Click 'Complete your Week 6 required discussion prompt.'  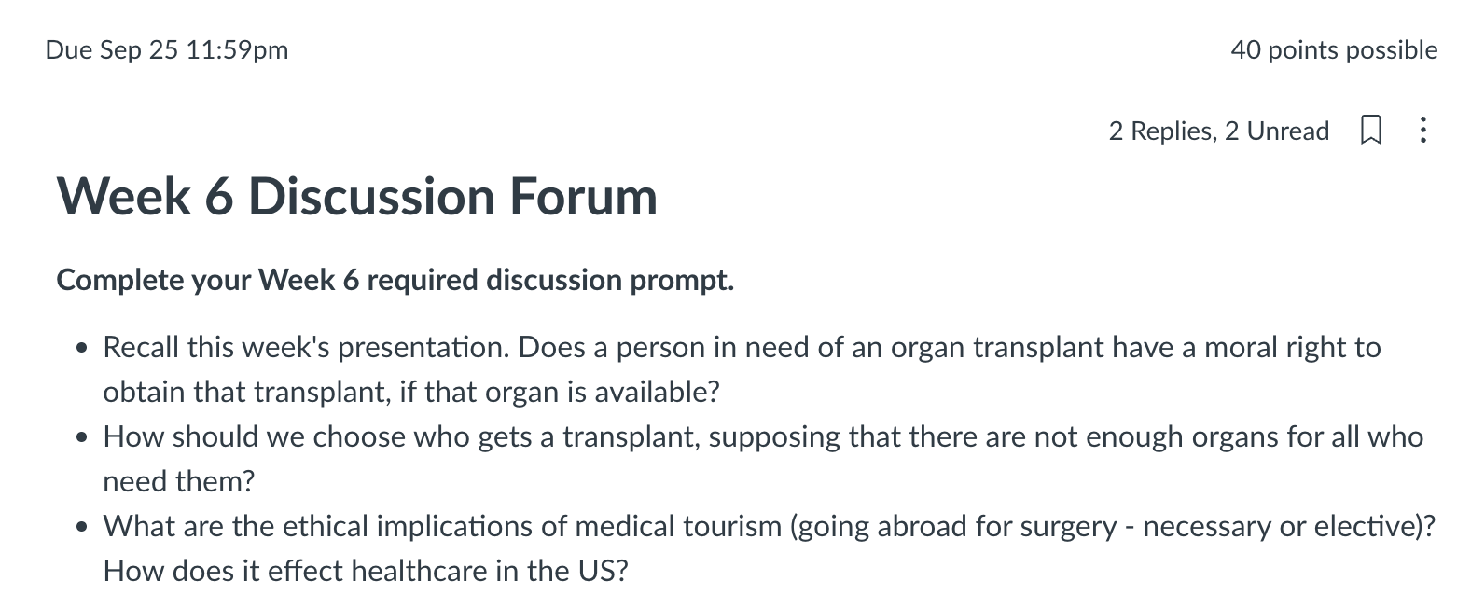(395, 280)
